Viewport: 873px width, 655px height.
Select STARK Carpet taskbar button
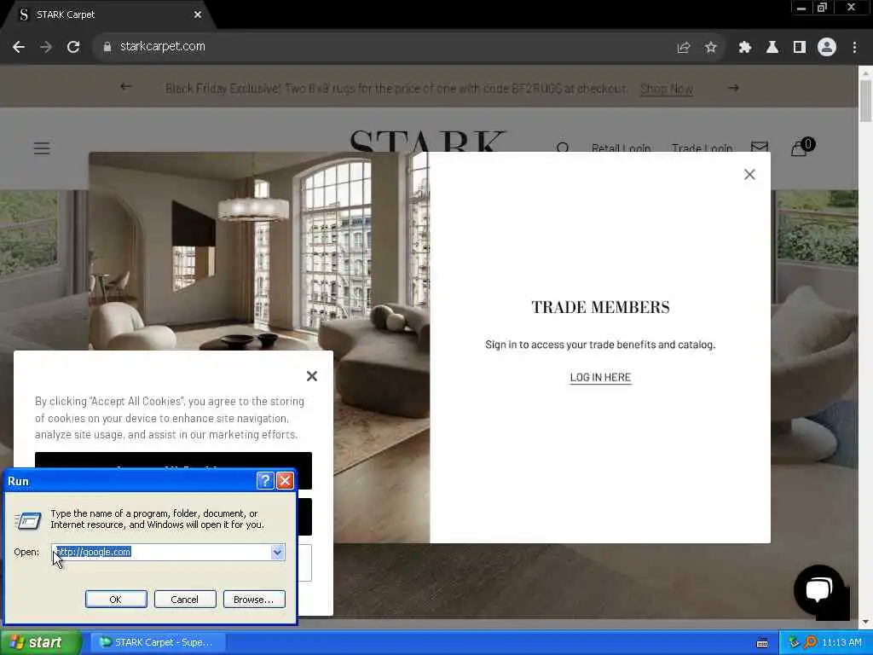(157, 643)
